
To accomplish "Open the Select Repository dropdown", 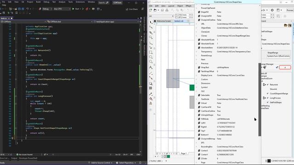I will (126, 163).
